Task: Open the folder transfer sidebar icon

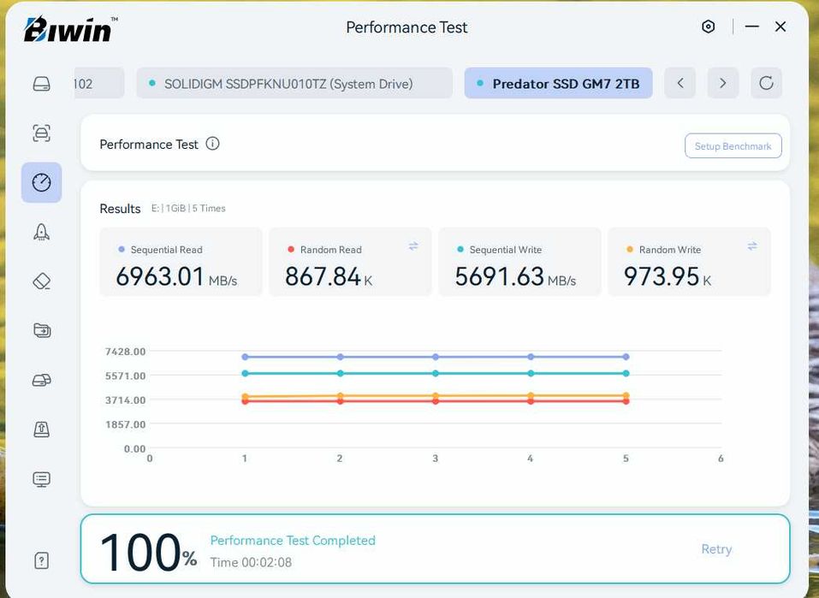Action: point(41,330)
